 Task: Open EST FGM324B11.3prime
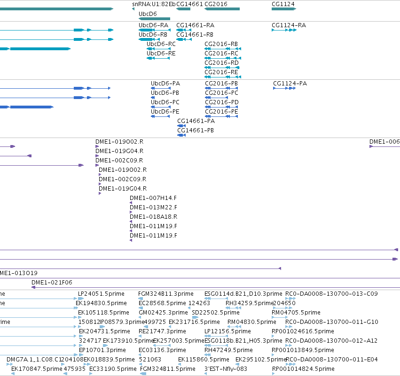pos(166,294)
